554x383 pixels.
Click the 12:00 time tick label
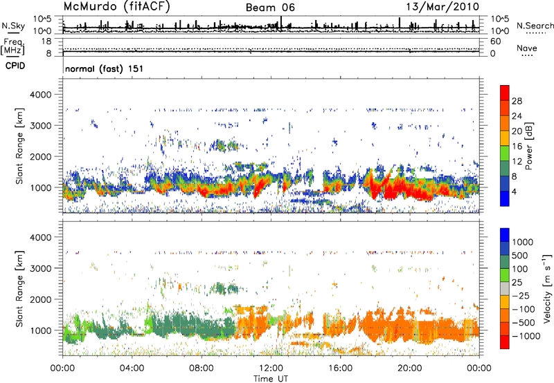pos(271,368)
